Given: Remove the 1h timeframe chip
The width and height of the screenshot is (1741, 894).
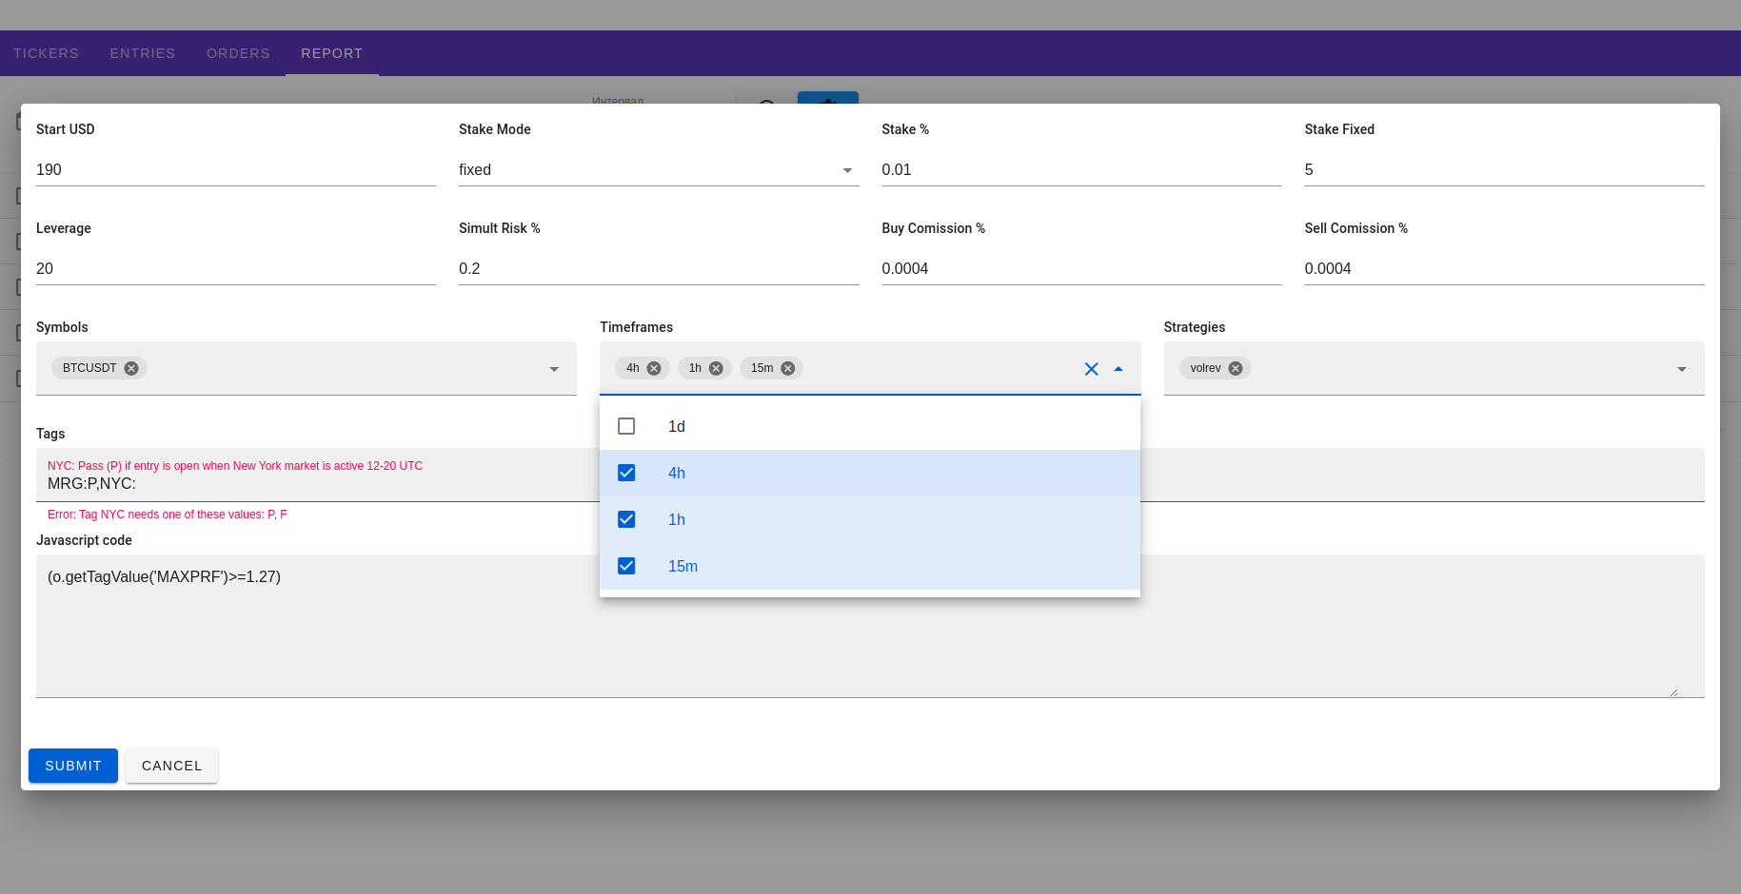Looking at the screenshot, I should point(717,368).
